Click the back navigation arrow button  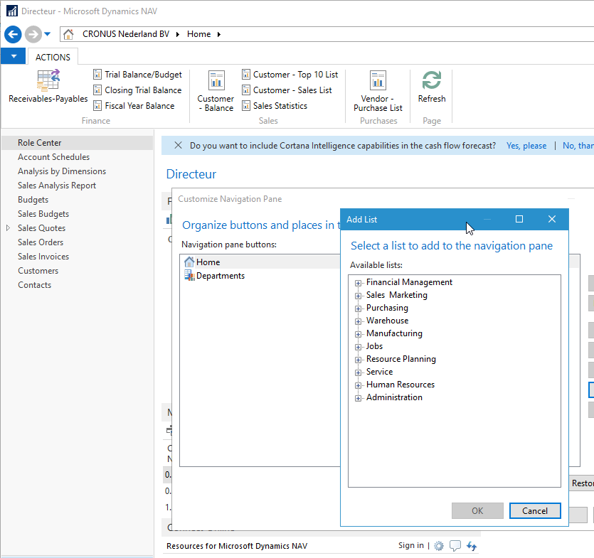(13, 34)
